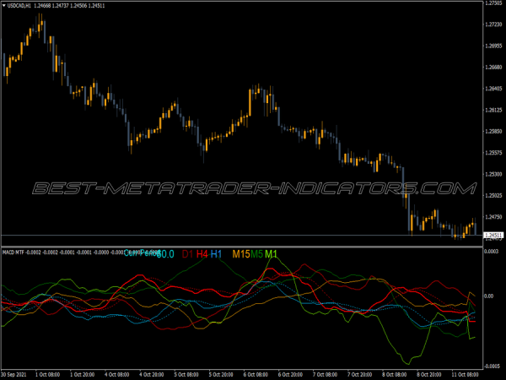The height and width of the screenshot is (380, 506).
Task: Click the 4 Oct 08:00 time label
Action: pyautogui.click(x=117, y=374)
